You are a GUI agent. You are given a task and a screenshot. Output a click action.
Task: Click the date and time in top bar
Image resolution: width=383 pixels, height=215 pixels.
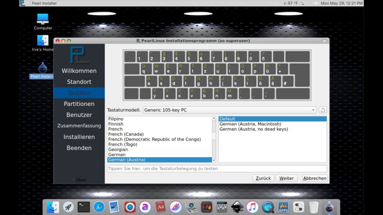pyautogui.click(x=341, y=3)
